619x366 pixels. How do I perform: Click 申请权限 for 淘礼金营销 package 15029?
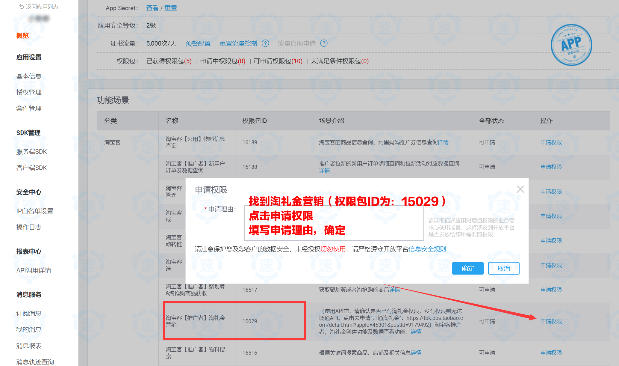(551, 321)
